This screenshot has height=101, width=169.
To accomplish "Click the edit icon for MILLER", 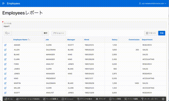I will [5, 88].
